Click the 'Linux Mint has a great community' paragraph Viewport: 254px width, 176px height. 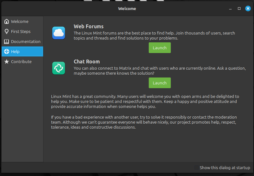(145, 101)
